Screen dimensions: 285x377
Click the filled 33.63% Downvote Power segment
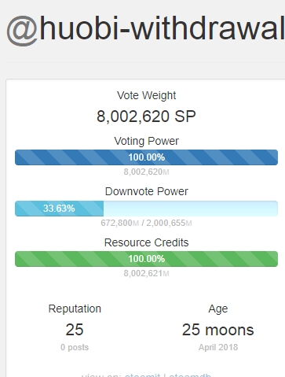tap(59, 209)
